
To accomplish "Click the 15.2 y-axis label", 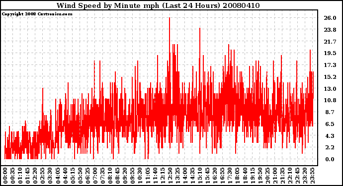I will coord(330,77).
